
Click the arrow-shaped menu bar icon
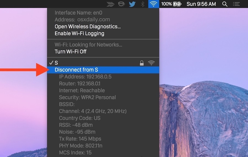tap(110, 4)
